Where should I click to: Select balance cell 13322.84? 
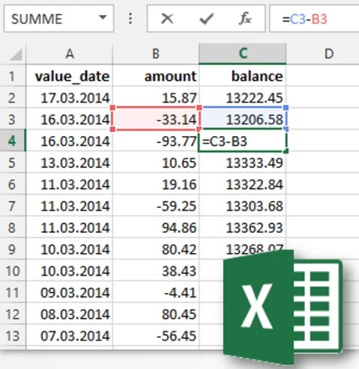(243, 184)
